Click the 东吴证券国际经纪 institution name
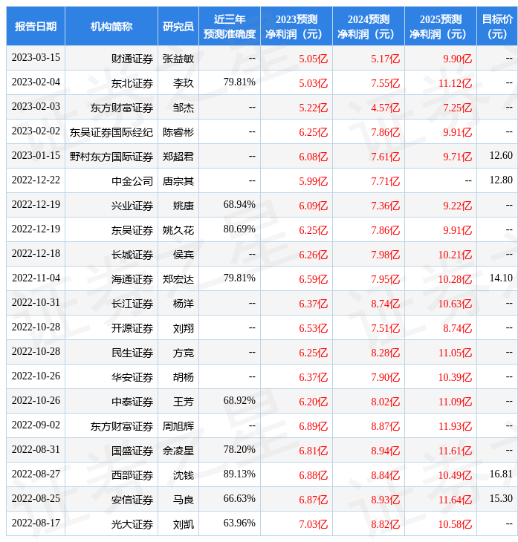This screenshot has height=542, width=518. click(x=111, y=132)
